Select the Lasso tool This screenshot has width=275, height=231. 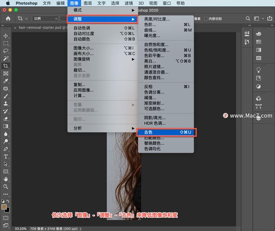(6, 51)
